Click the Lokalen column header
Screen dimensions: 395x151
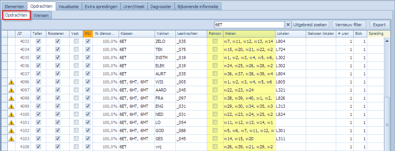[x=290, y=34]
